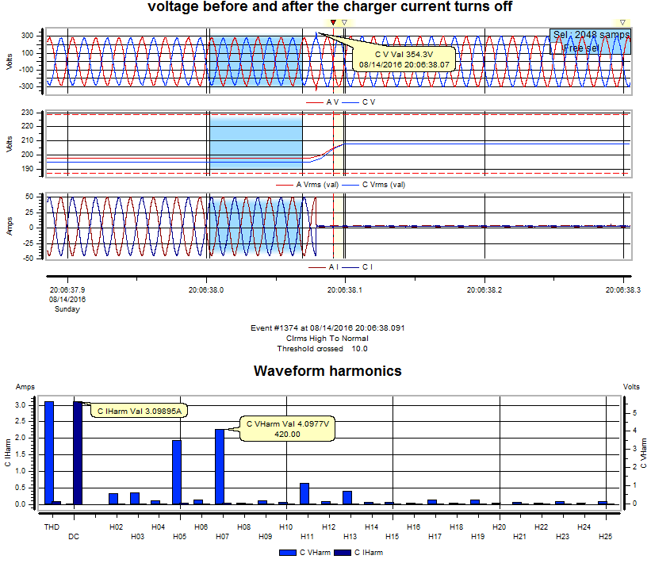Select the H05 harmonic bar
Viewport: 651px width, 563px height.
[x=175, y=472]
